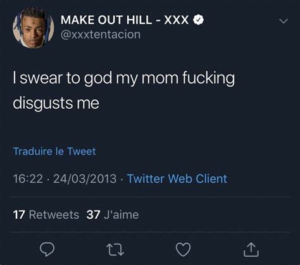The height and width of the screenshot is (265, 300).
Task: Click the number 17 beside Retweets
Action: click(x=19, y=215)
